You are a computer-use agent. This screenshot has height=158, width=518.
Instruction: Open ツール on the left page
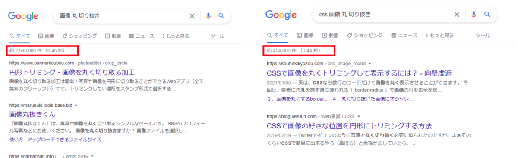[x=217, y=36]
